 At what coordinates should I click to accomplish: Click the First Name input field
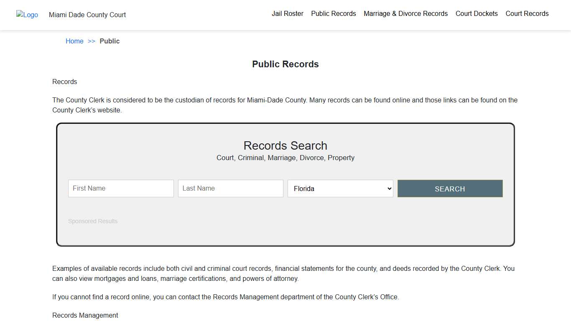(121, 189)
